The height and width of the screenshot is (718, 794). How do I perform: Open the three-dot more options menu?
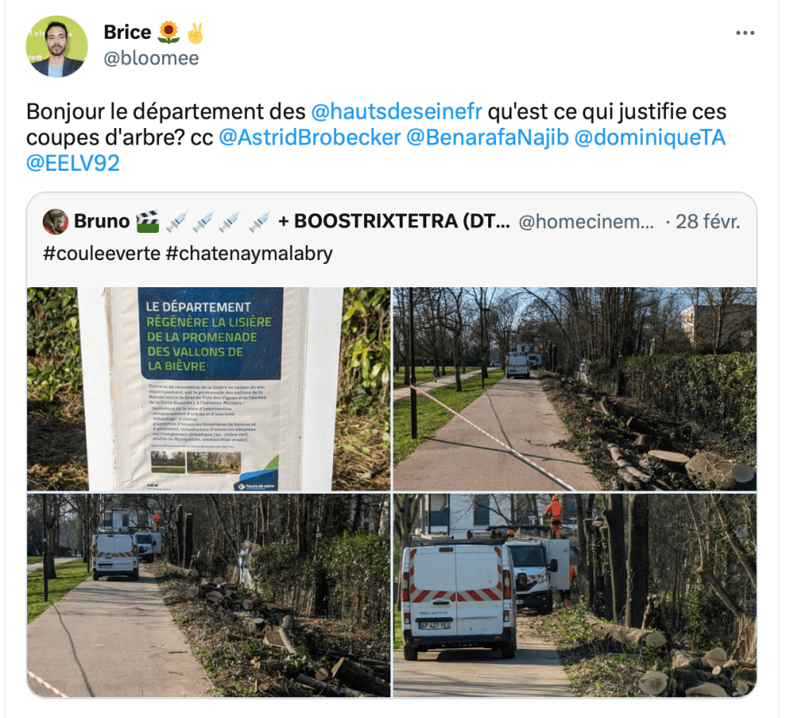click(x=745, y=33)
